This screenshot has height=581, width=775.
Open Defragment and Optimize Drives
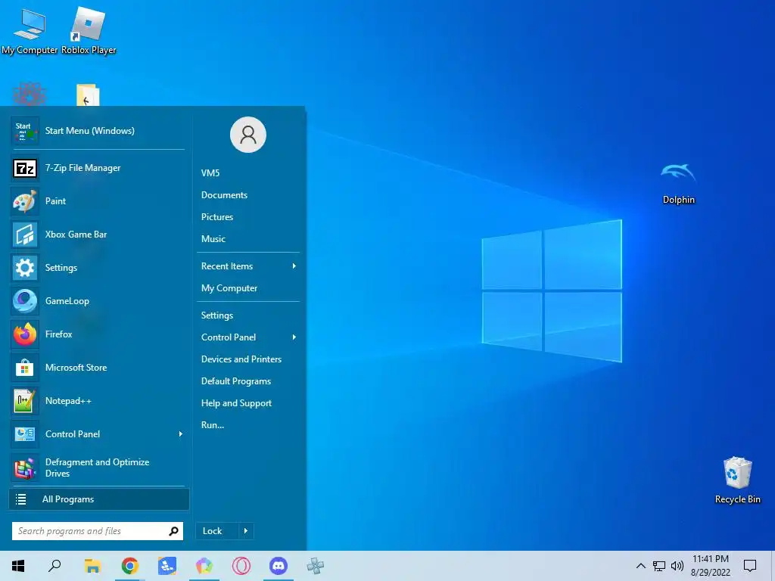pyautogui.click(x=98, y=468)
